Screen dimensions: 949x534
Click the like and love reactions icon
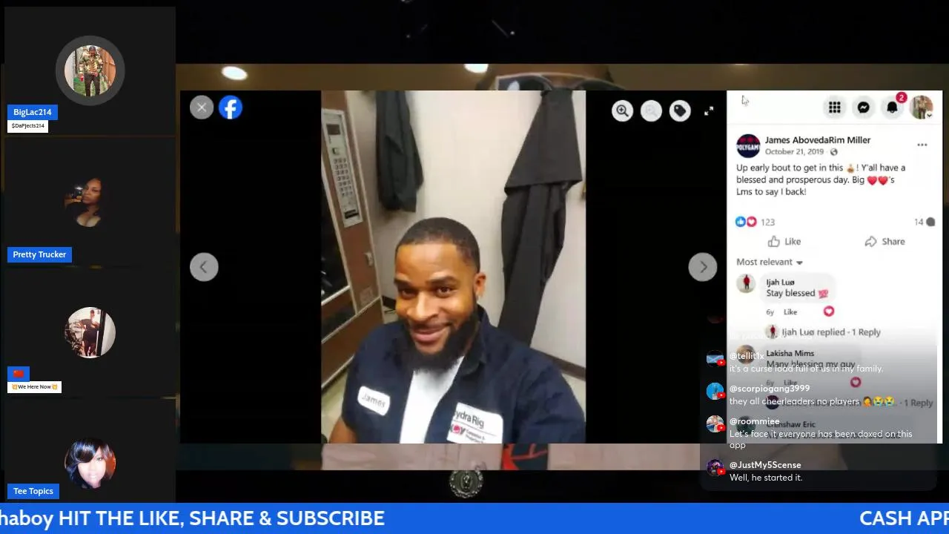click(746, 222)
